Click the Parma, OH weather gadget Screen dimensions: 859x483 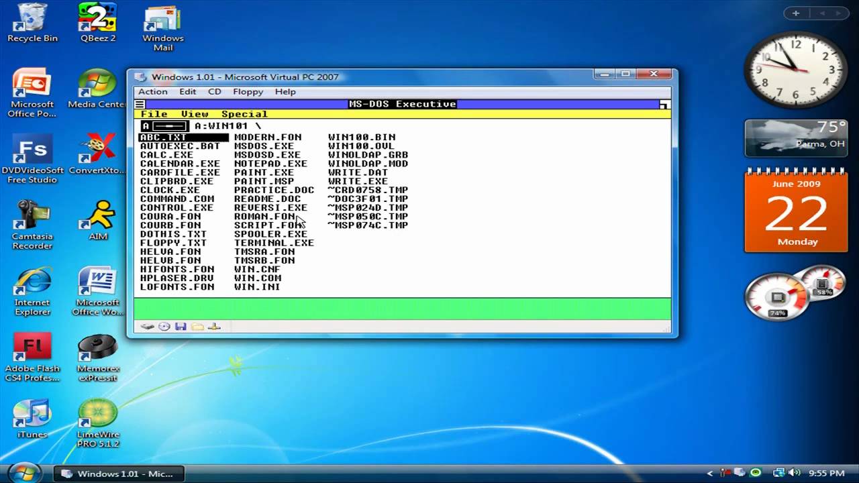click(796, 138)
